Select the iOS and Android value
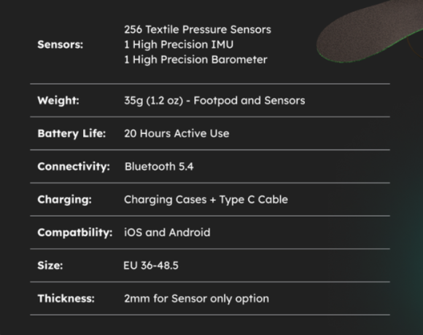Image resolution: width=423 pixels, height=335 pixels. (x=167, y=232)
